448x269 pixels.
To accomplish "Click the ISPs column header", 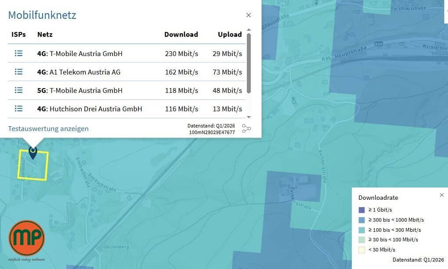I will coord(18,35).
